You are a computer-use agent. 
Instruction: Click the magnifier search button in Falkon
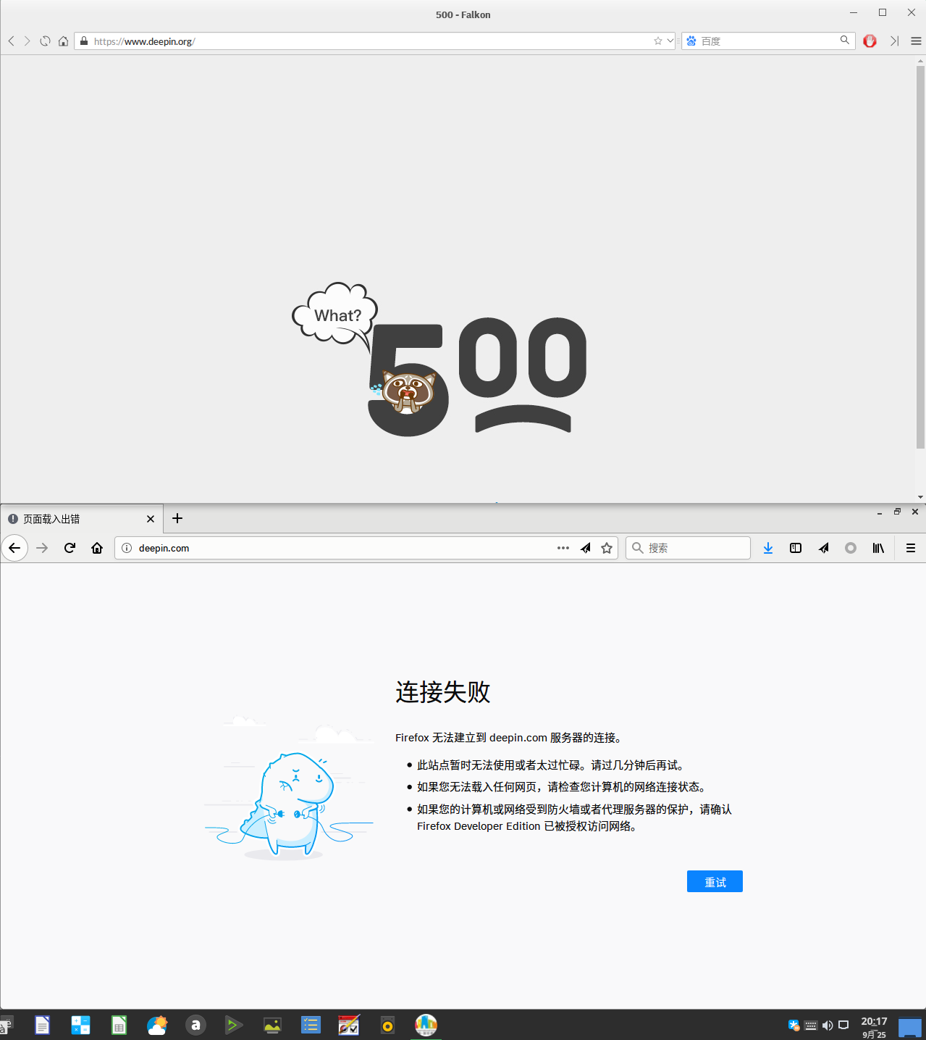coord(845,41)
